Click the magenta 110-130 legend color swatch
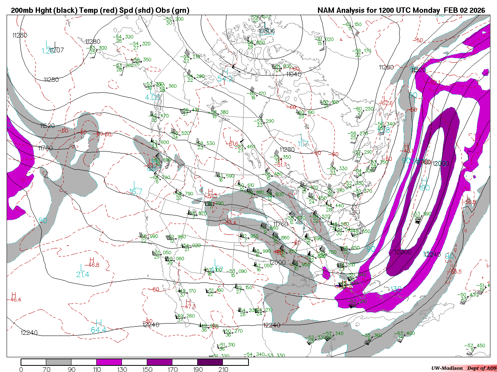The height and width of the screenshot is (372, 497). click(109, 362)
